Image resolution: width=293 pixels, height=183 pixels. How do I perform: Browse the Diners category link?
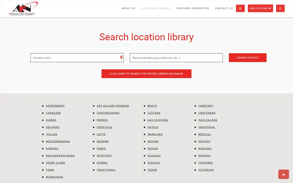[x=51, y=120]
